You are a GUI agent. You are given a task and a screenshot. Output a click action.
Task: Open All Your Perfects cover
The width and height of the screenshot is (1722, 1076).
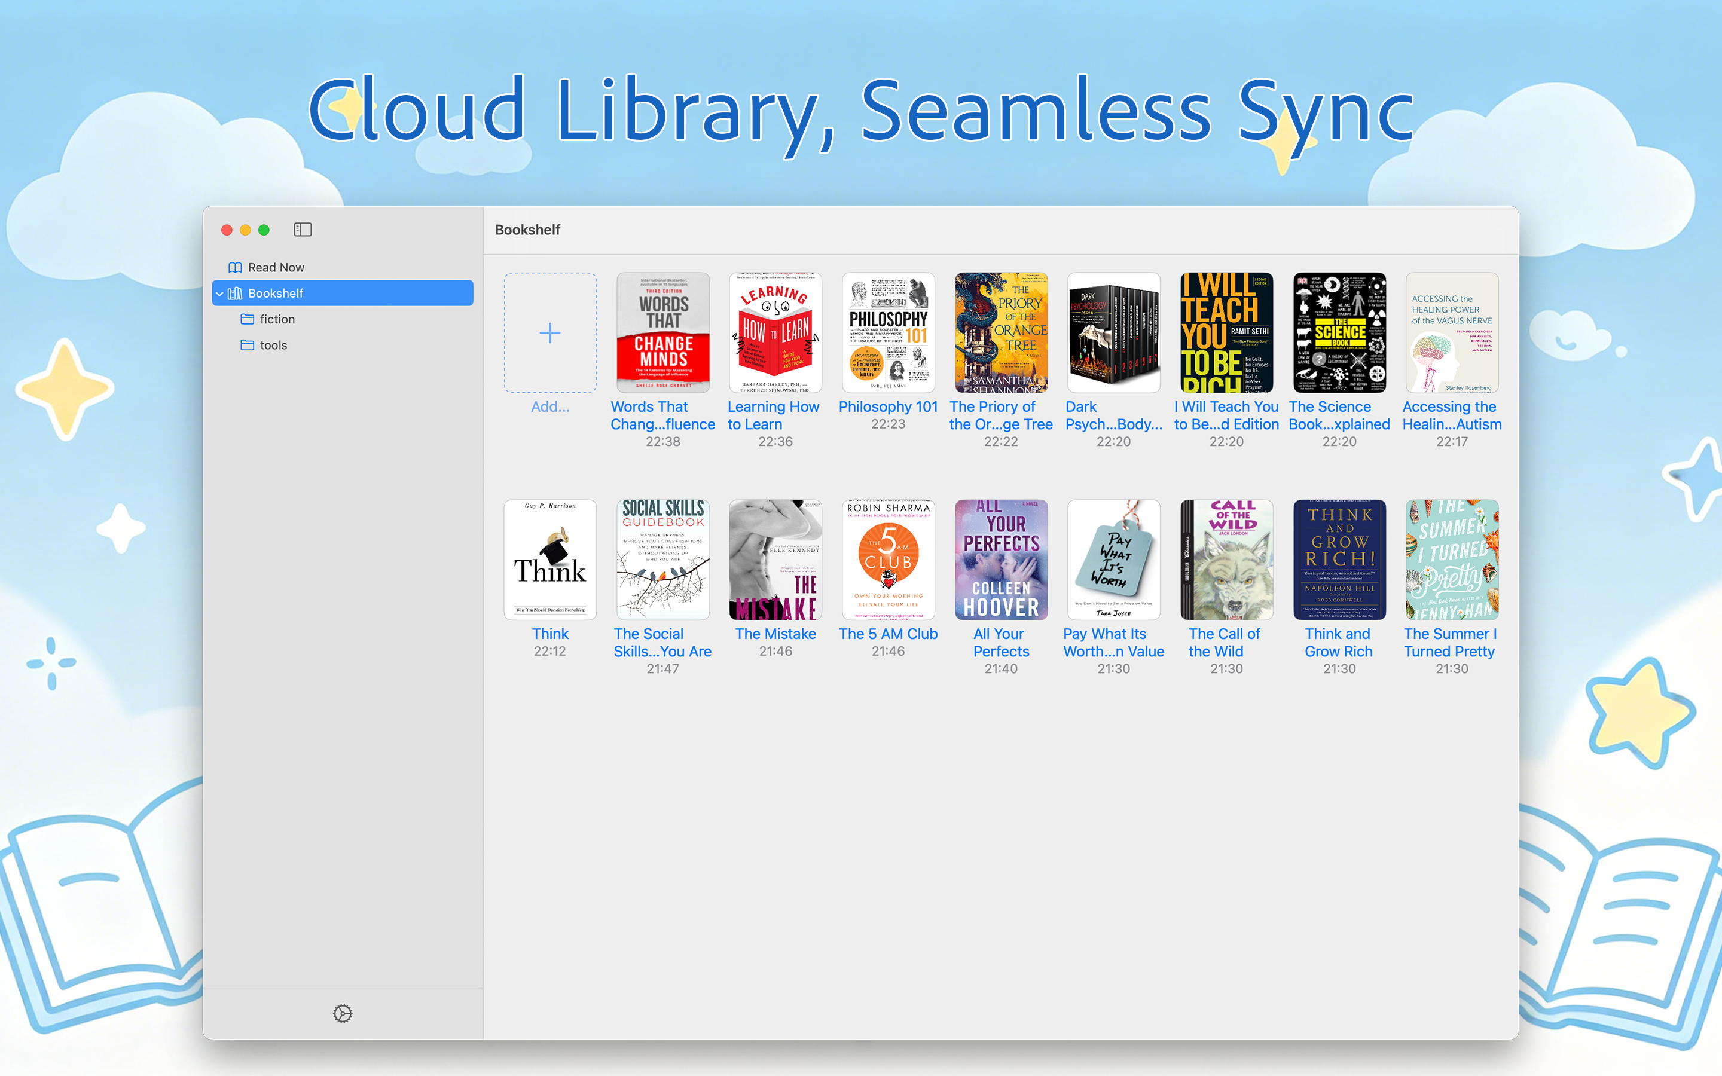[x=1001, y=560]
